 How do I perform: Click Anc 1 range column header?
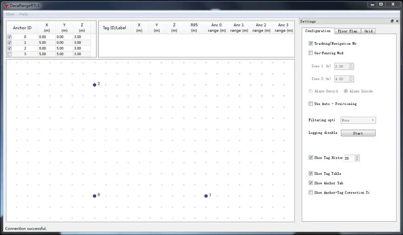click(239, 28)
